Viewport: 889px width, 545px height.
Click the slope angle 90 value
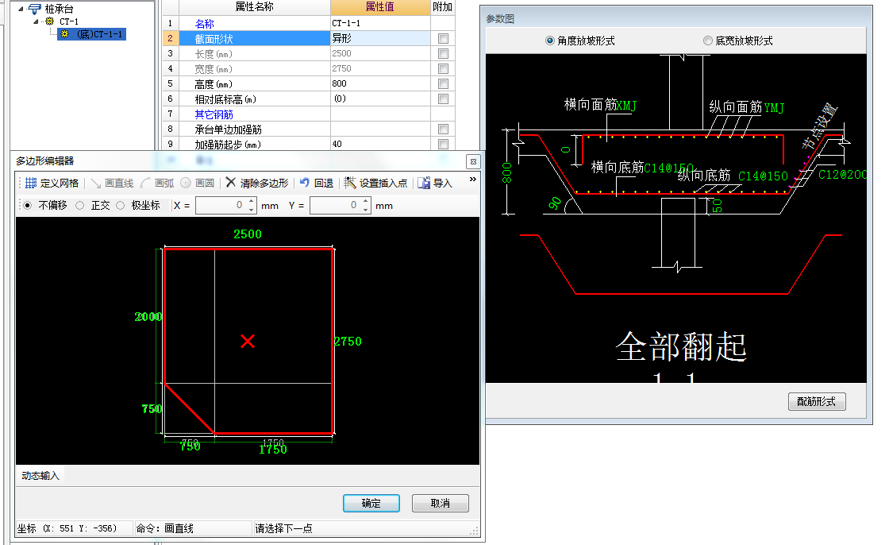[x=555, y=203]
